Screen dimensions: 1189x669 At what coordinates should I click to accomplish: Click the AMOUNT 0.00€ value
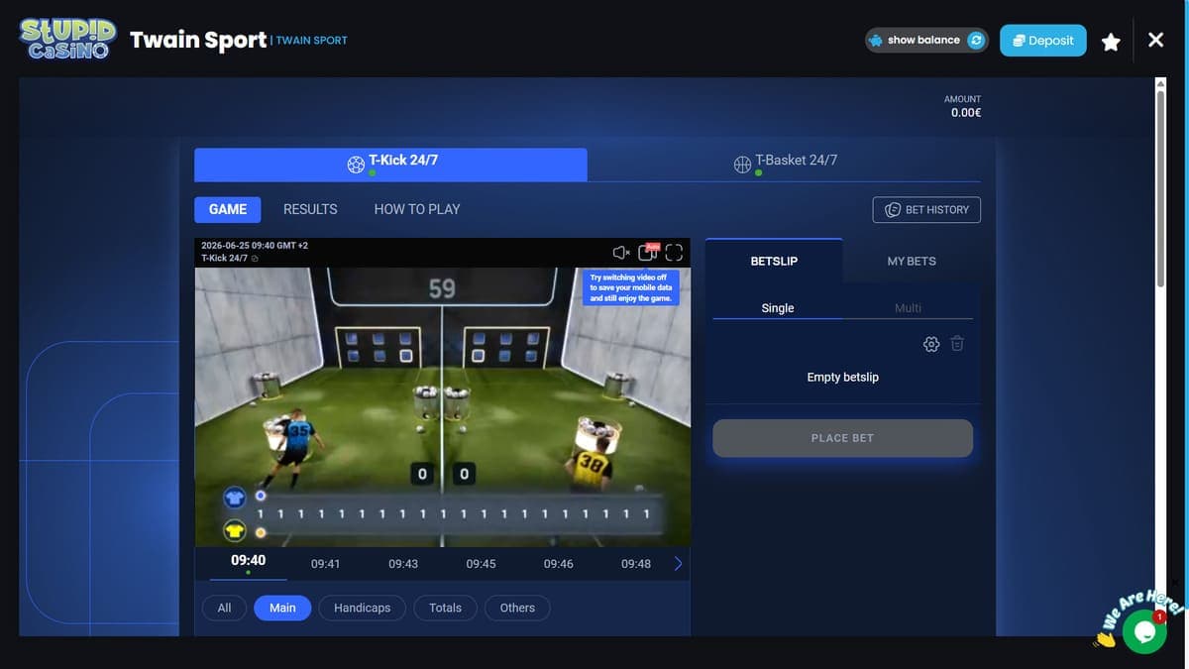pos(966,113)
